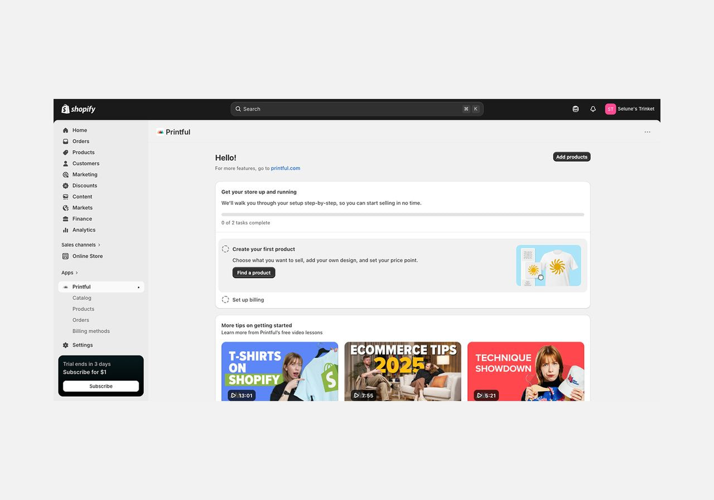Screen dimensions: 714x500
Task: Open the three-dot more actions menu
Action: tap(648, 132)
